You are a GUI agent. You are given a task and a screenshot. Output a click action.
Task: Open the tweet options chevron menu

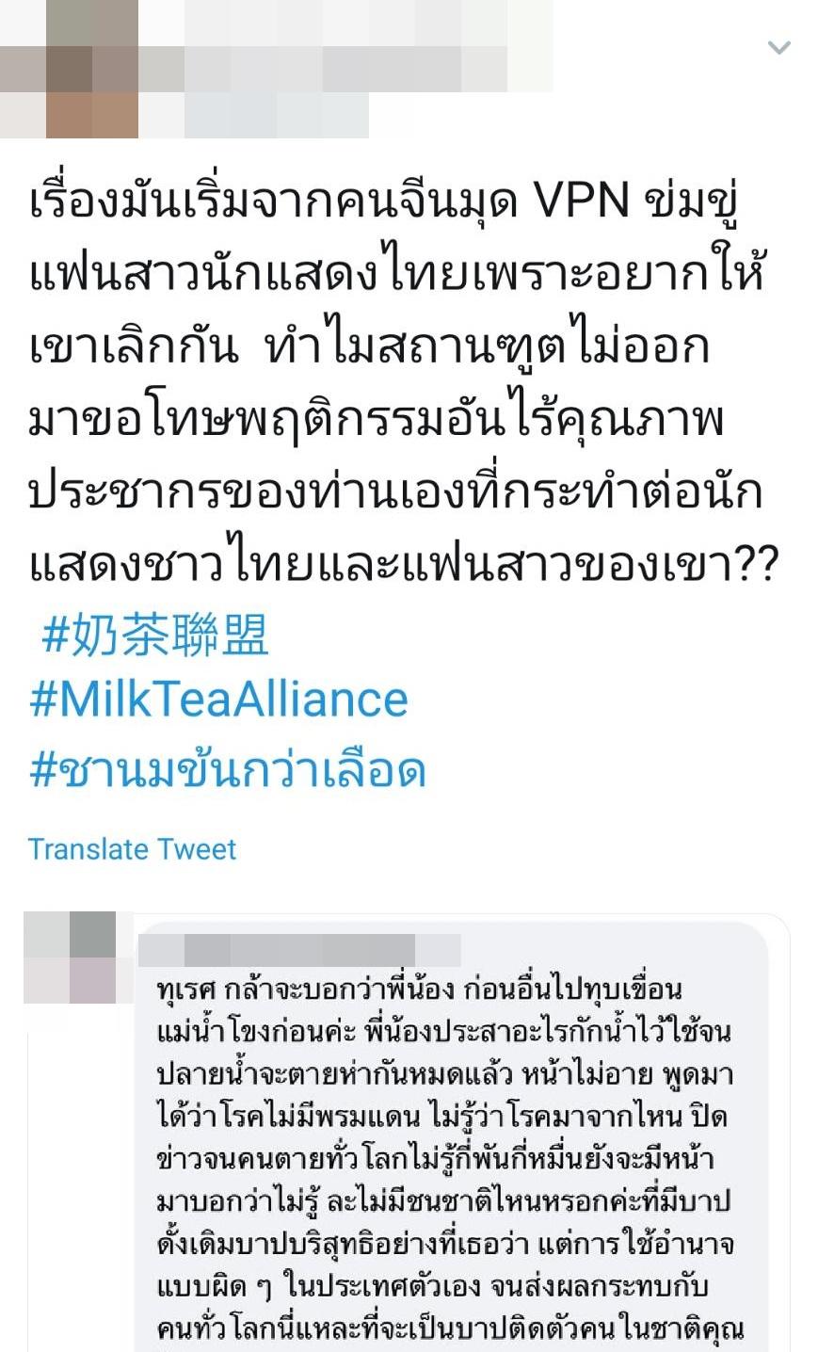pos(778,47)
